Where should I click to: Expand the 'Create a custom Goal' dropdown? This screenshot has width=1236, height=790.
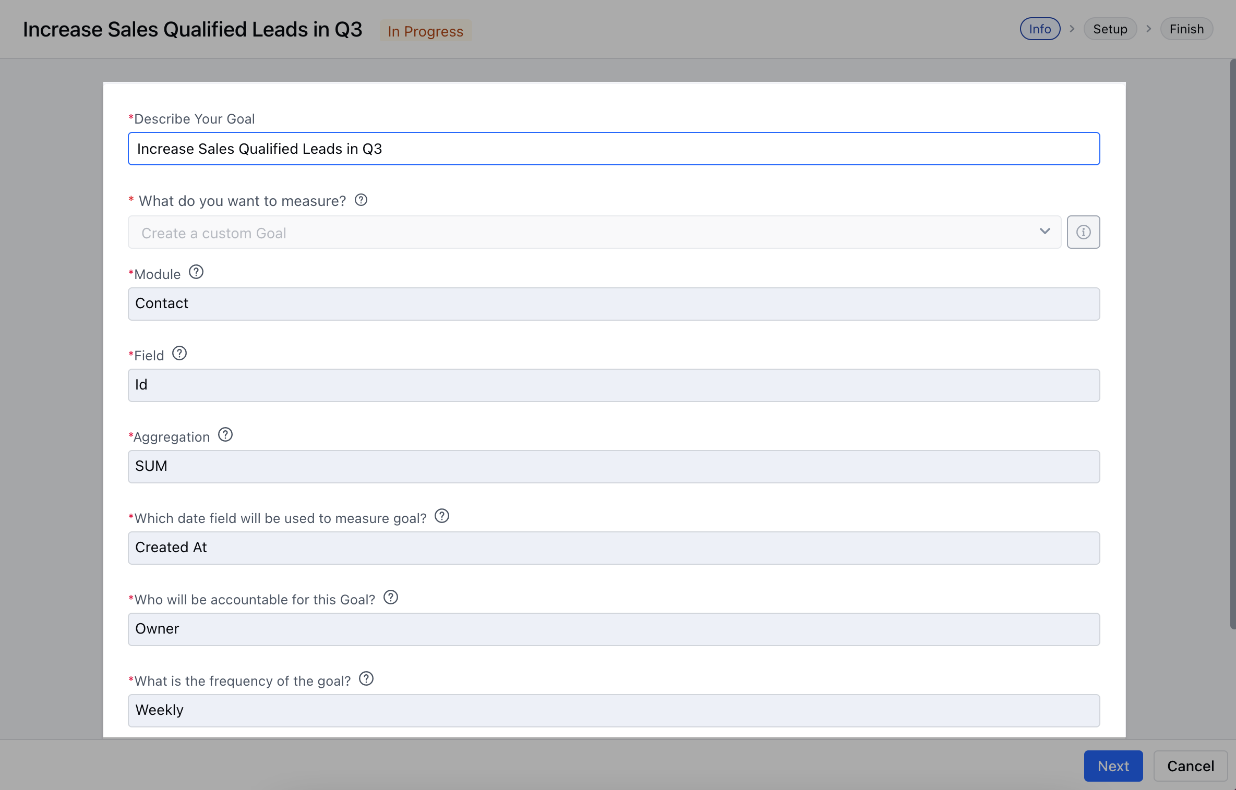tap(594, 232)
